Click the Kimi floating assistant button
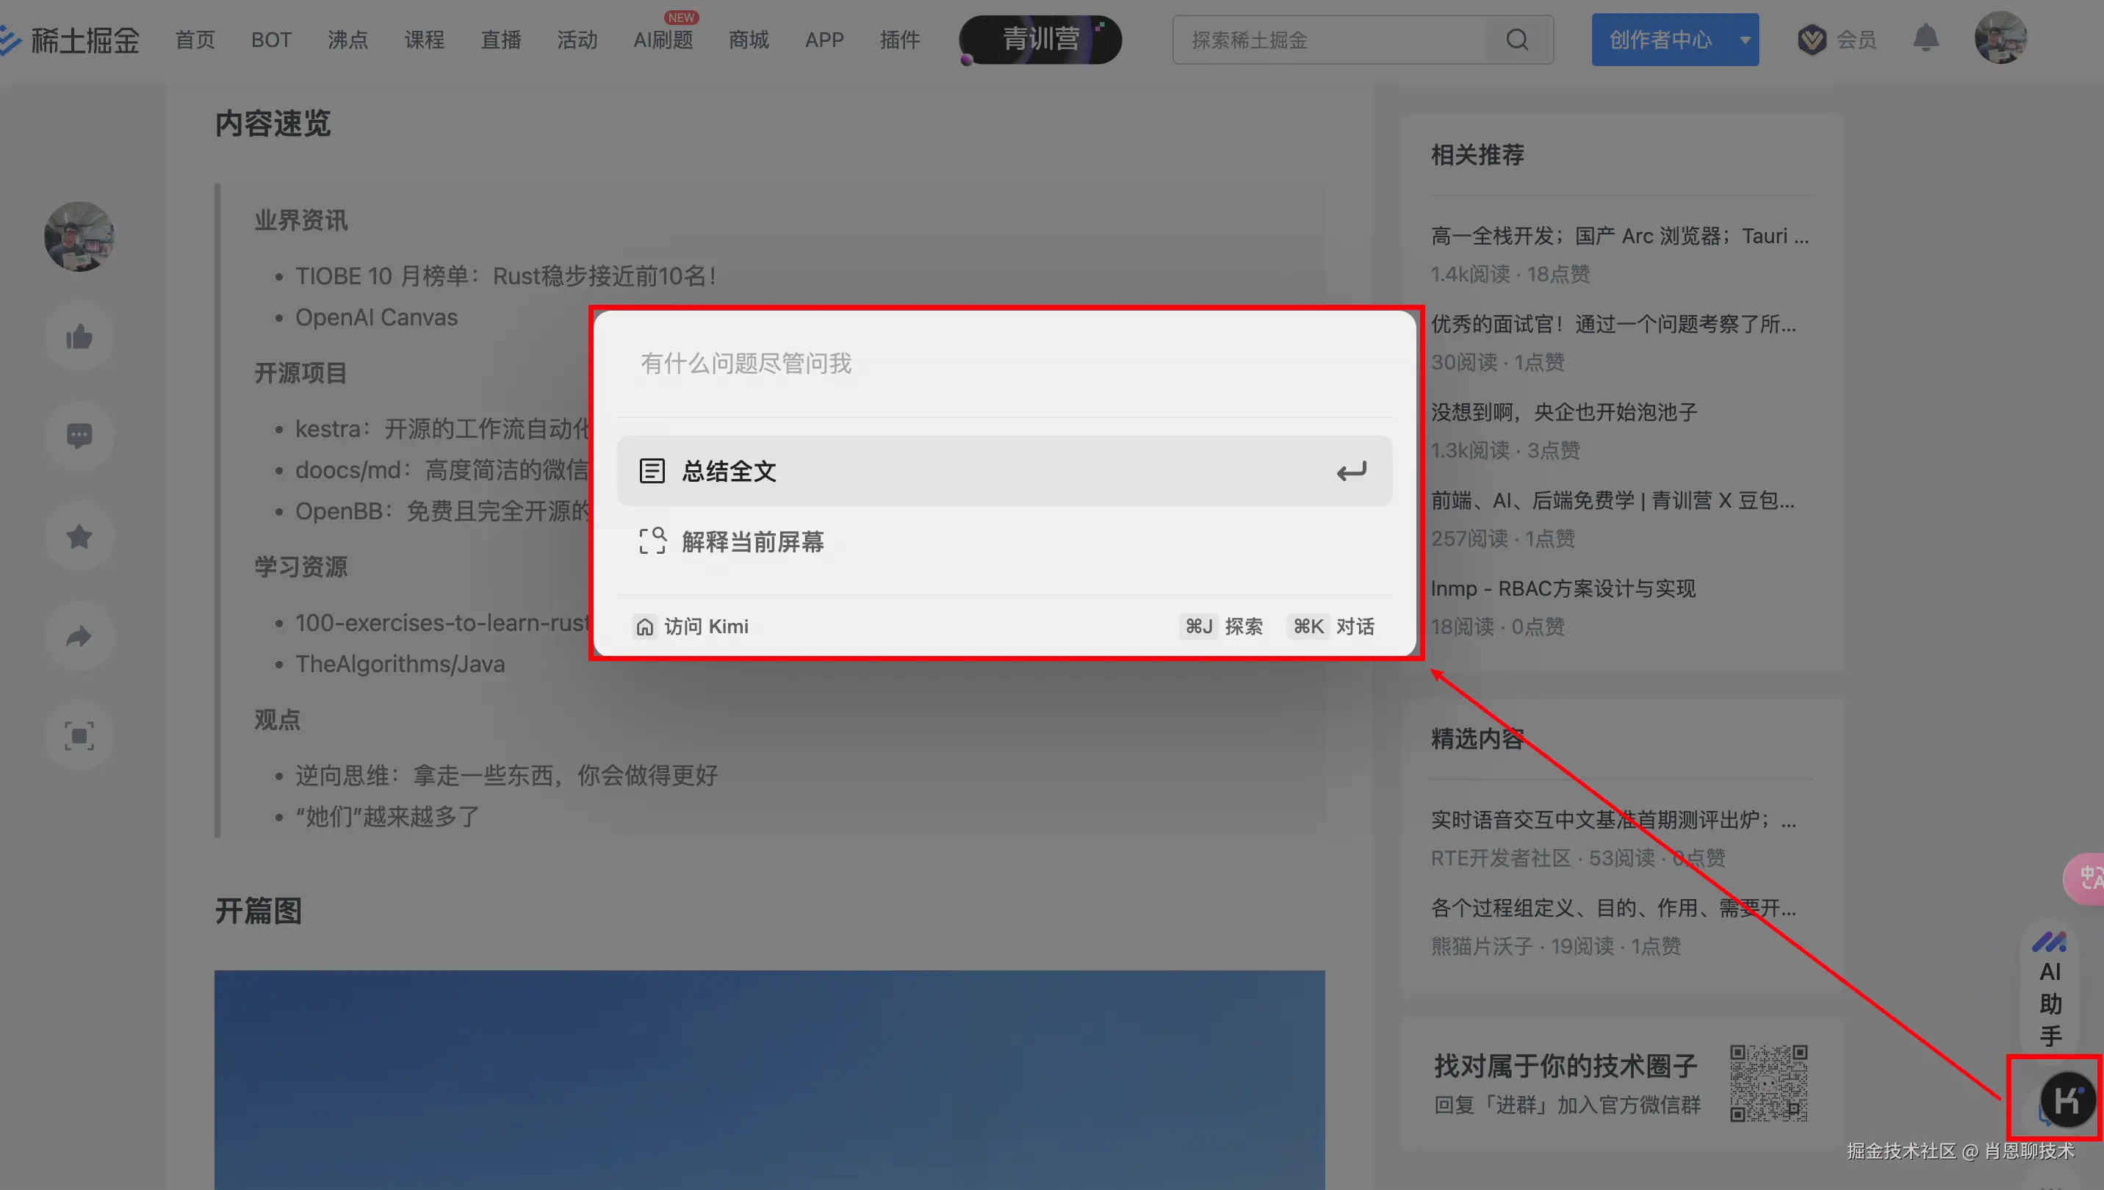 2067,1100
